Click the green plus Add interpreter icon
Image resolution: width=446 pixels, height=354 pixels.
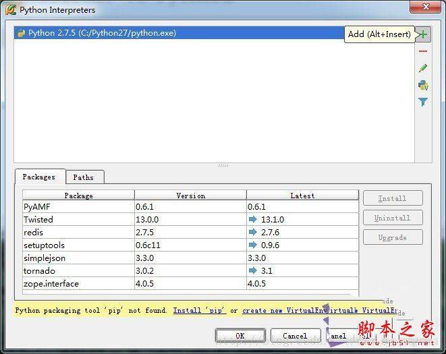[x=423, y=34]
